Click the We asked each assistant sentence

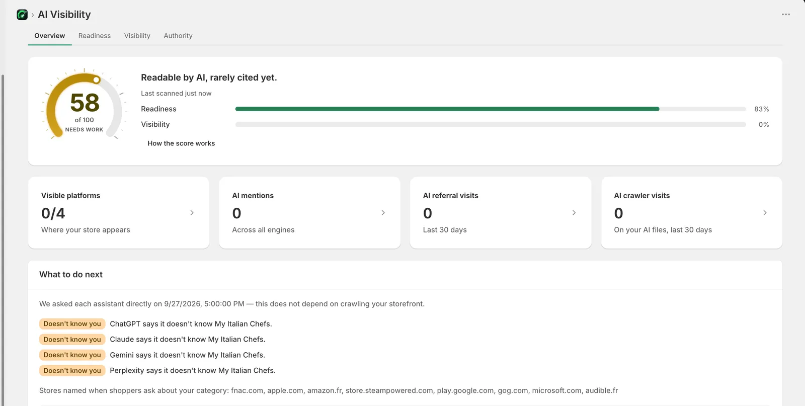click(x=232, y=304)
